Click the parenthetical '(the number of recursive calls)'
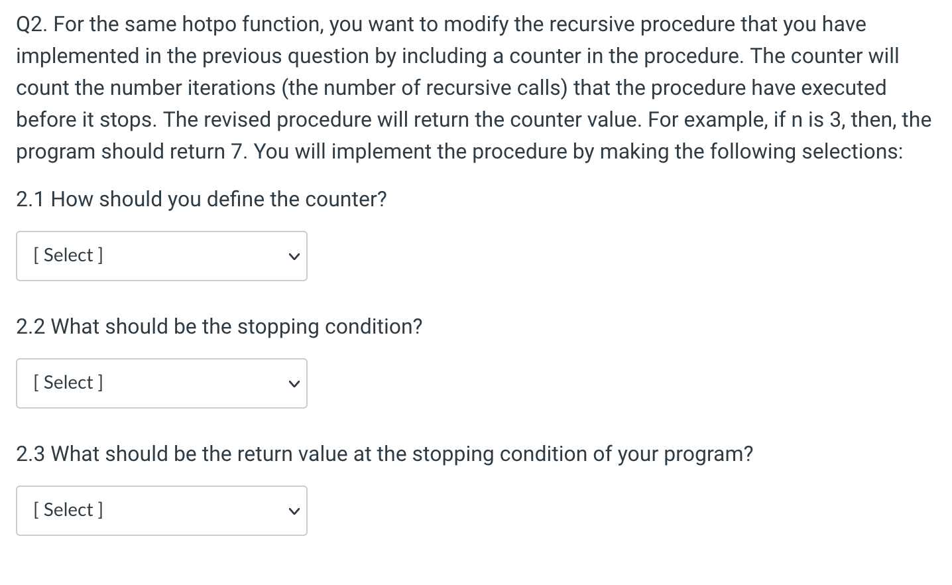952x585 pixels. 424,88
